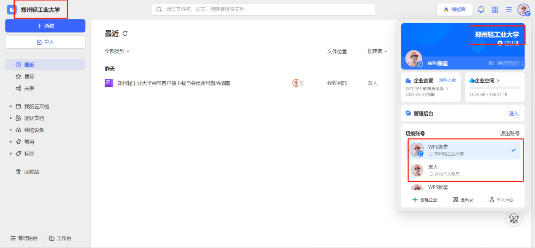Open the 共享 shared section
Viewport: 535px width, 248px height.
(x=29, y=88)
